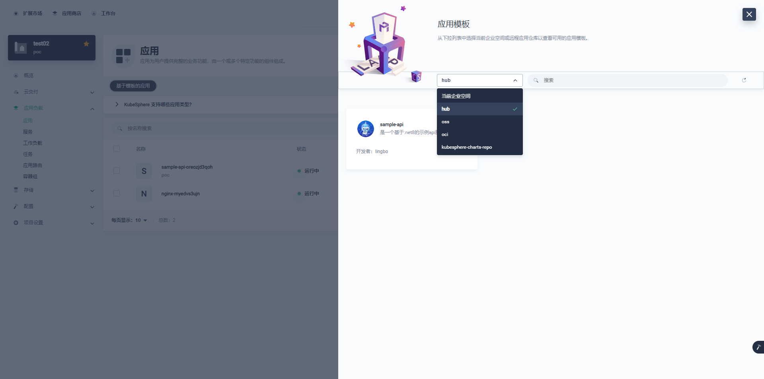Choose kubesphere-charts-repo option
Screen dimensions: 764x379
tap(466, 147)
